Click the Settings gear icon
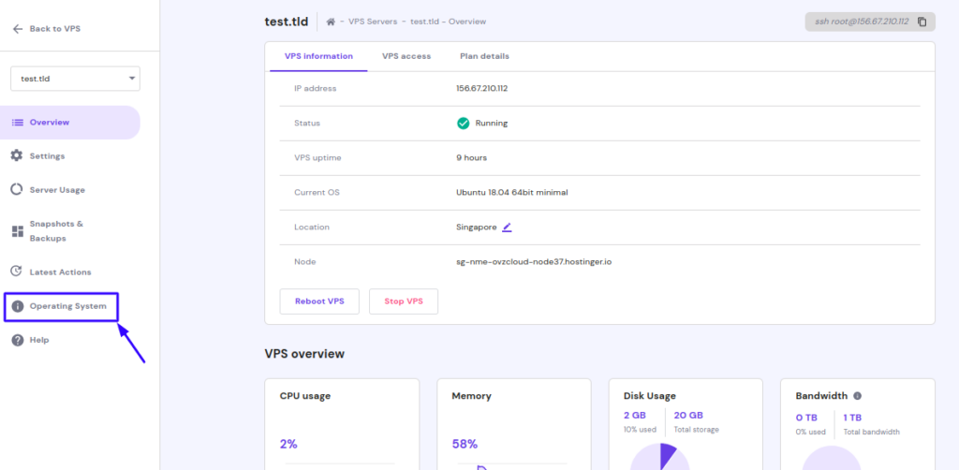The image size is (959, 470). (x=17, y=155)
